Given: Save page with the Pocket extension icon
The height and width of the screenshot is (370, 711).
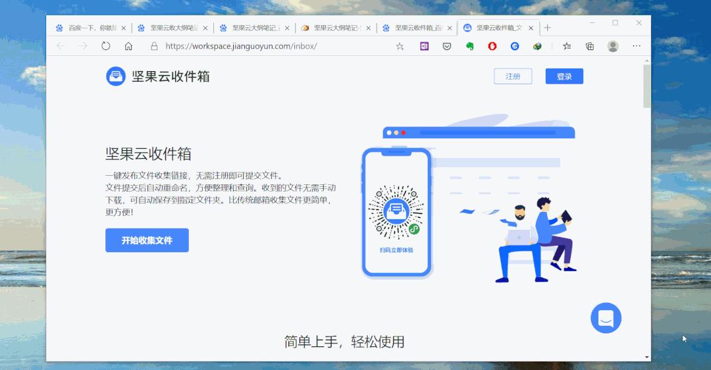Looking at the screenshot, I should [446, 46].
